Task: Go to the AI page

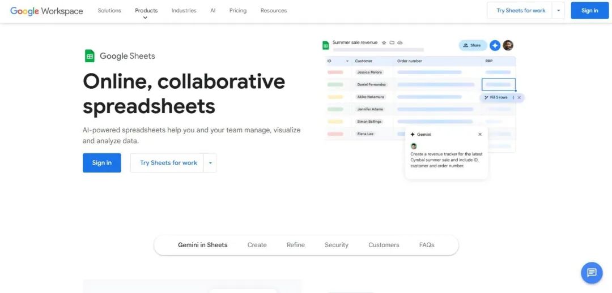Action: [212, 11]
